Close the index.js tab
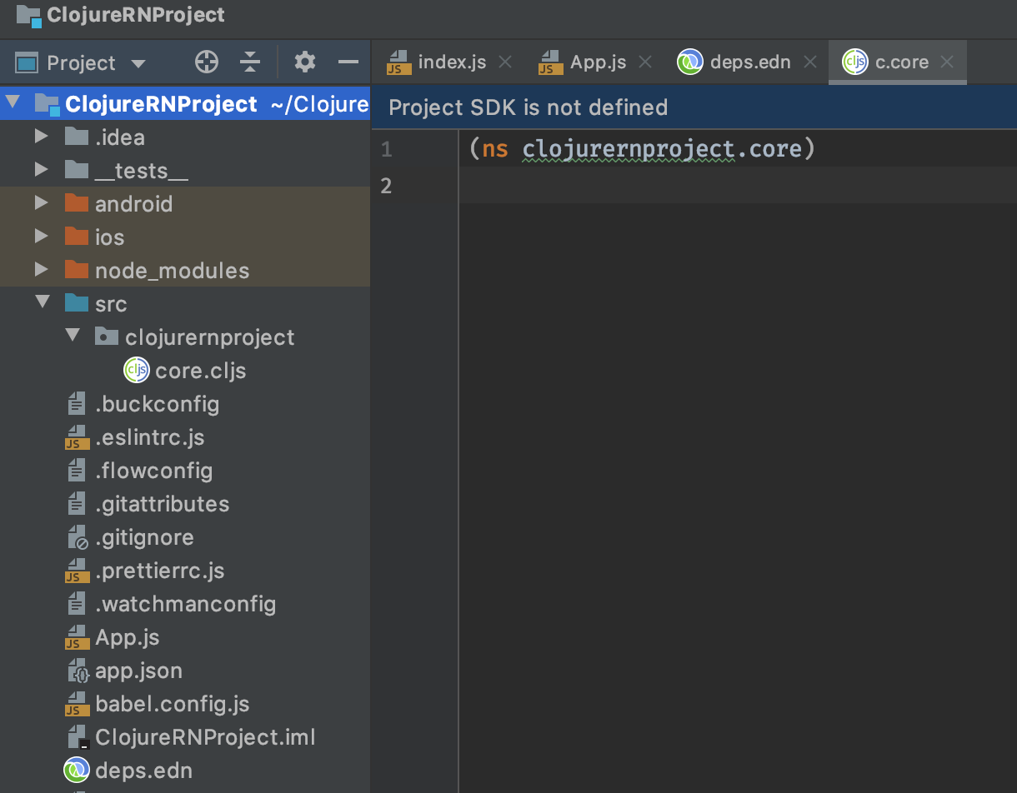The height and width of the screenshot is (793, 1017). pyautogui.click(x=504, y=62)
